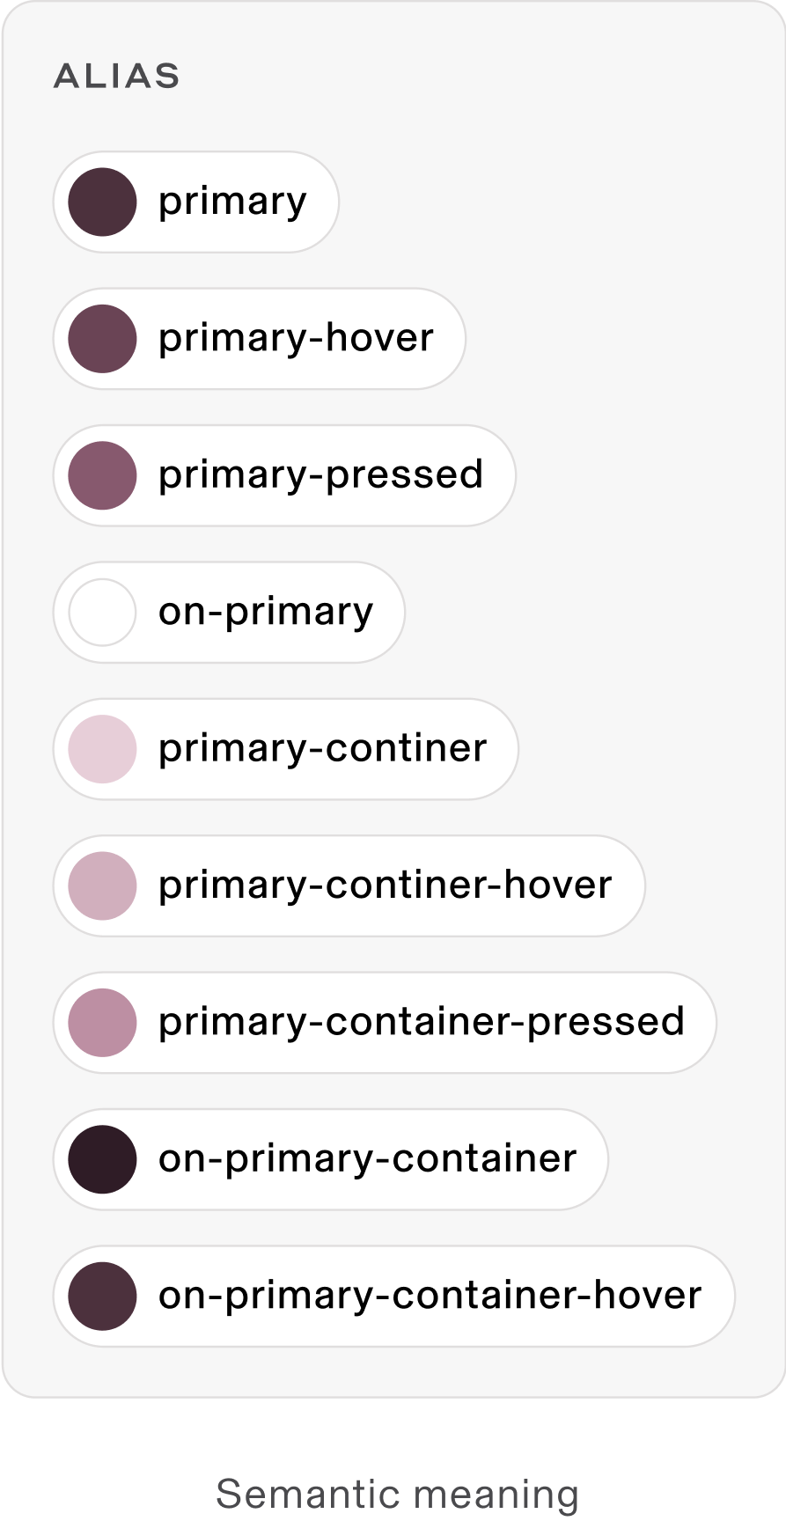Select the "on-primary-container" label text
Screen dimensions: 786x1521
coord(367,1159)
